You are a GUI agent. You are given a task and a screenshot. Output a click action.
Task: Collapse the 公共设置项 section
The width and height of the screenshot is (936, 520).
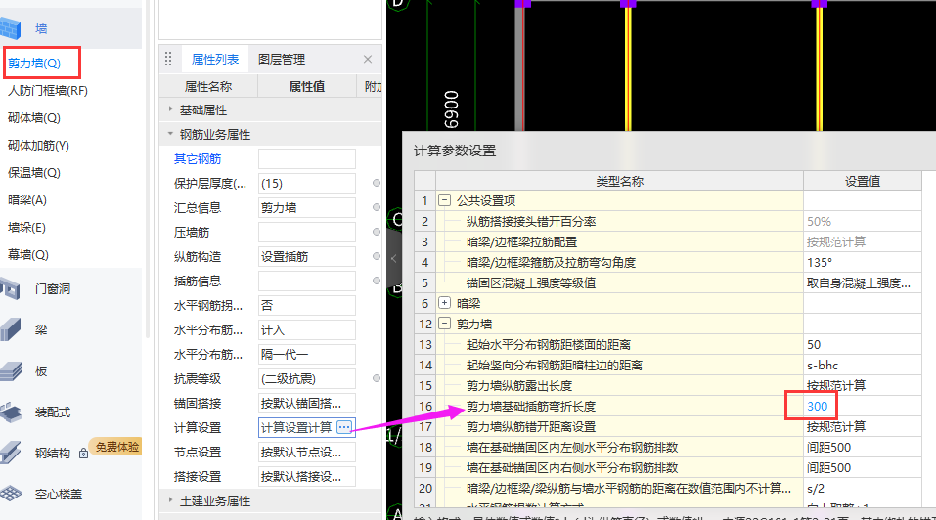[x=444, y=199]
